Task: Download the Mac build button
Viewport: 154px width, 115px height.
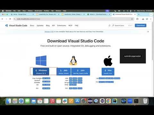Action: [x=108, y=72]
